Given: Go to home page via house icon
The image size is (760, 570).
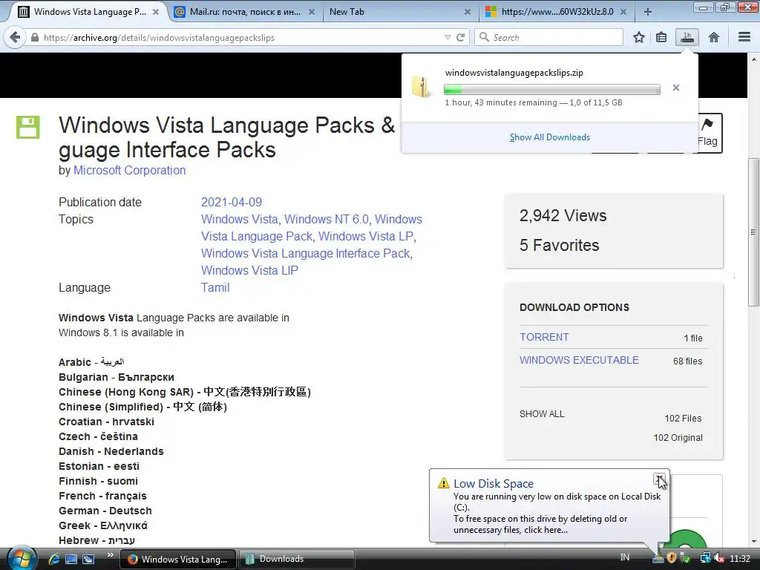Looking at the screenshot, I should click(713, 37).
